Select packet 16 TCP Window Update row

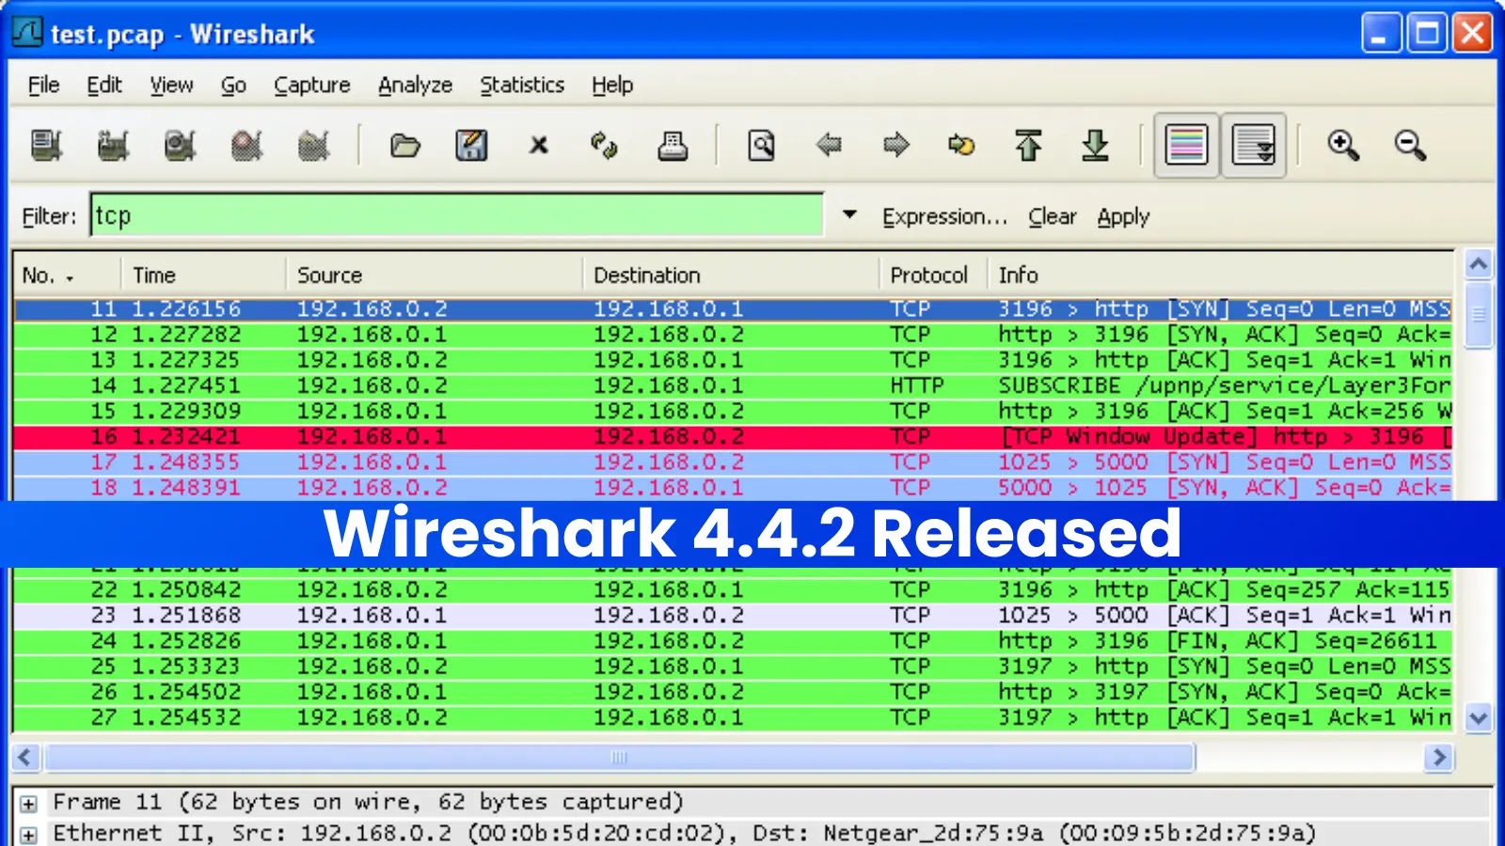pos(733,436)
